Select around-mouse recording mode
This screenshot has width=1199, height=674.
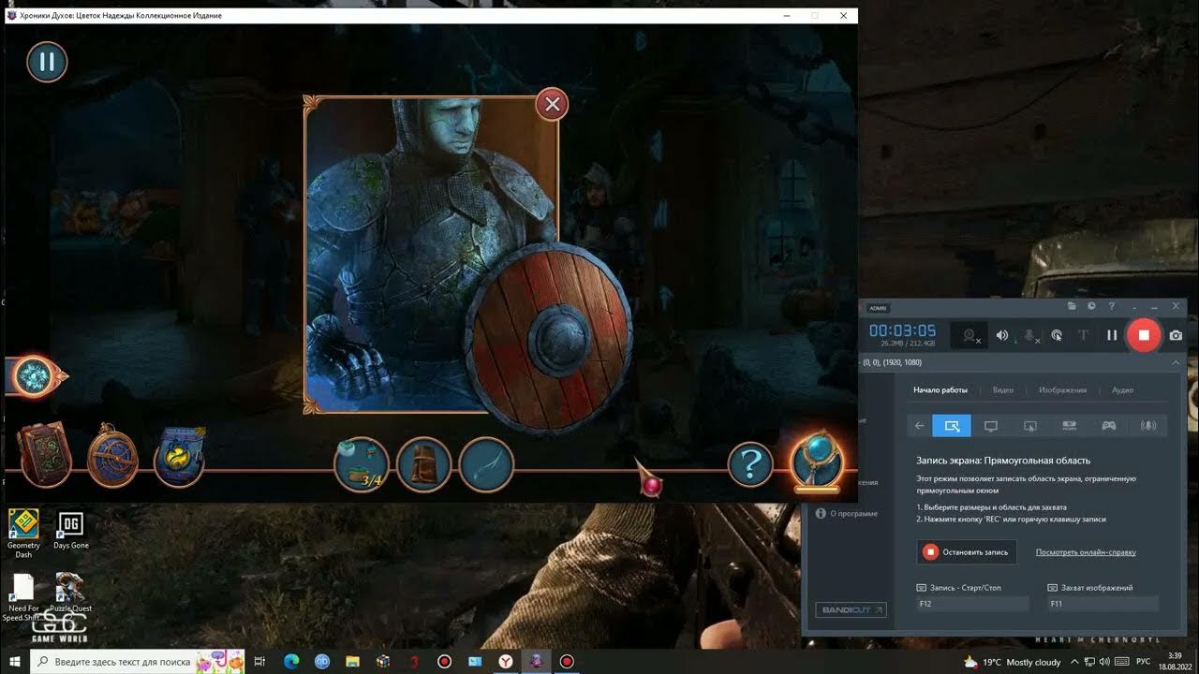(1030, 426)
